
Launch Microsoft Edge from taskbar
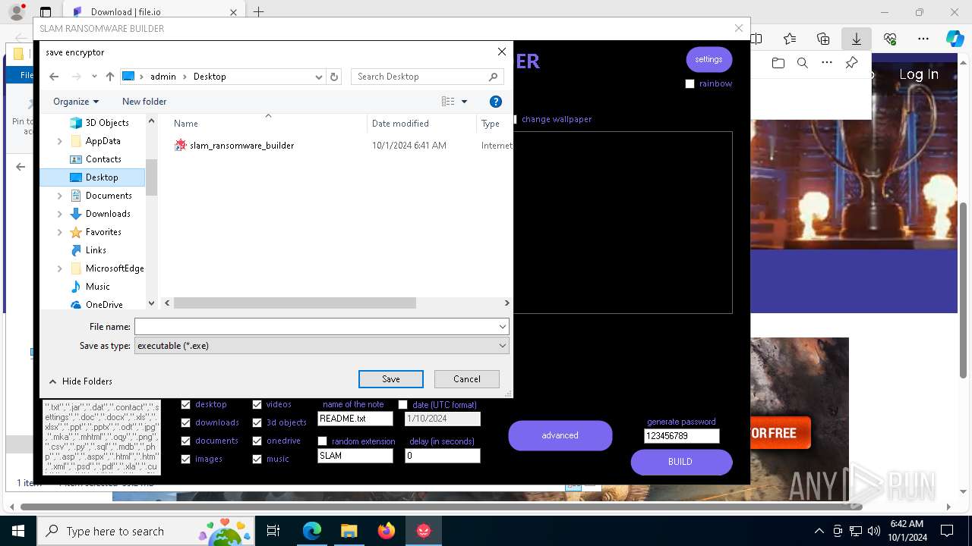tap(312, 531)
